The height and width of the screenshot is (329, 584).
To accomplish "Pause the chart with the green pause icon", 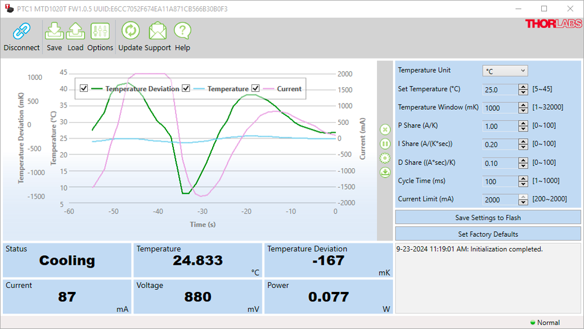I will click(385, 143).
